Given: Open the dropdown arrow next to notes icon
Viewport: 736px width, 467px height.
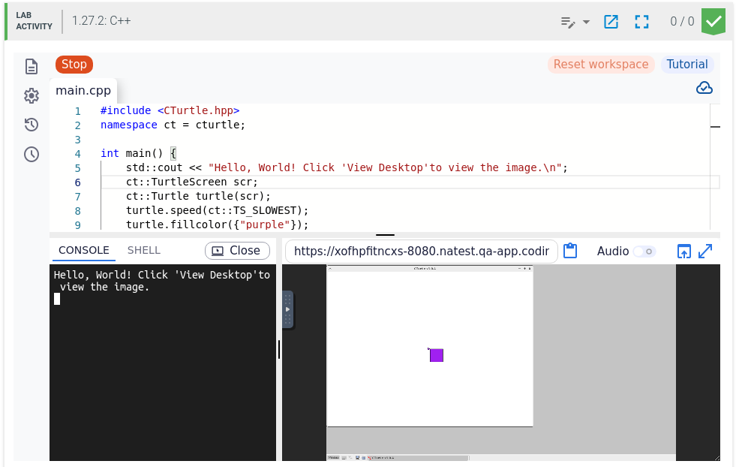Looking at the screenshot, I should [586, 22].
